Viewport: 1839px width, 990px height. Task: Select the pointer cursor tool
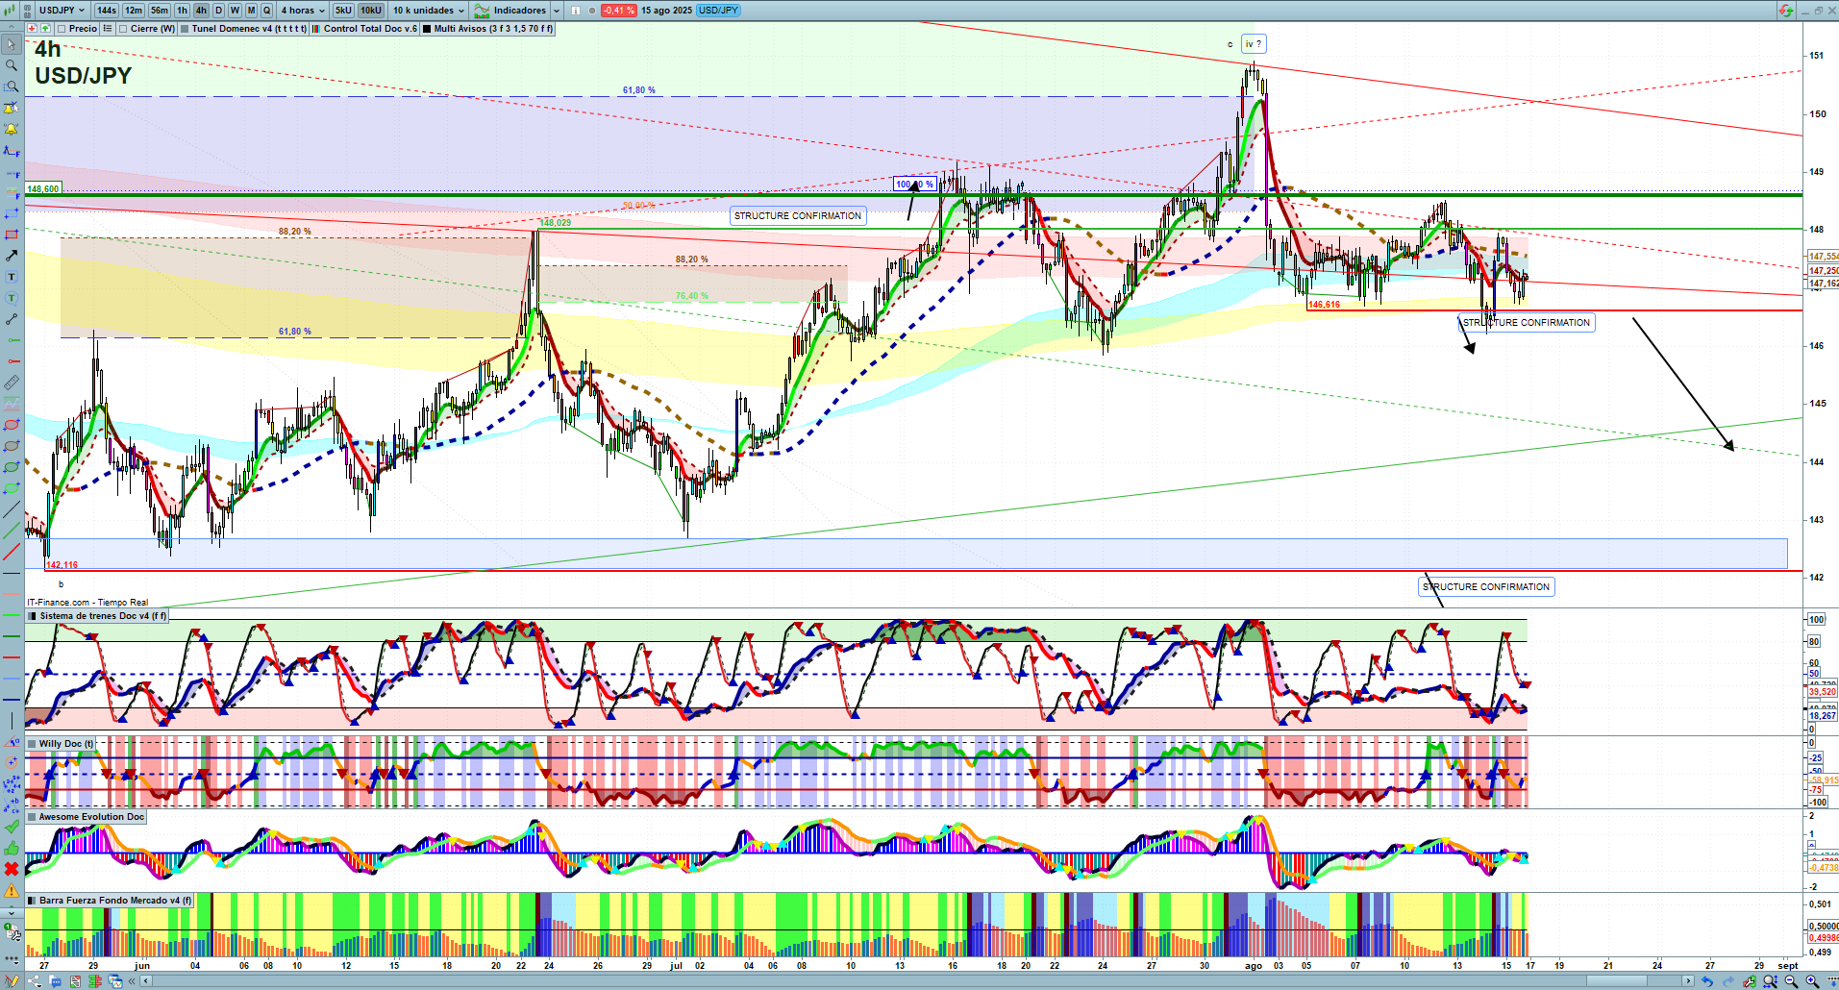(12, 44)
